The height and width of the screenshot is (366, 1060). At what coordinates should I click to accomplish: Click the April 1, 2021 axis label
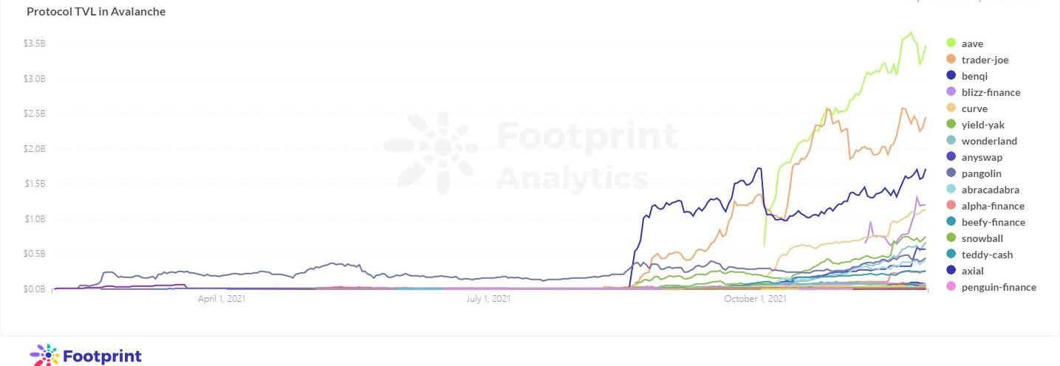[x=222, y=299]
